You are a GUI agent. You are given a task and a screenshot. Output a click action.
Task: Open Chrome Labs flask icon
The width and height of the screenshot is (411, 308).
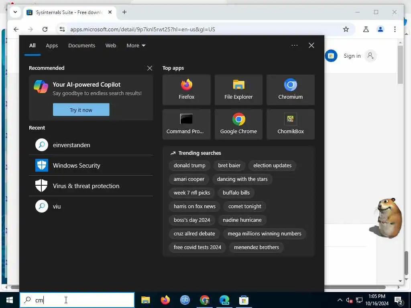[x=366, y=29]
